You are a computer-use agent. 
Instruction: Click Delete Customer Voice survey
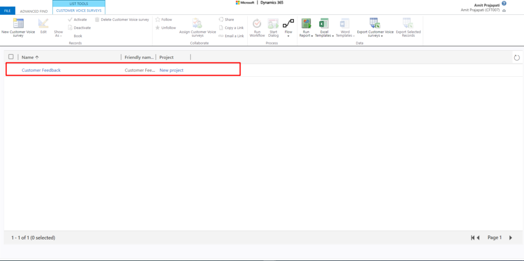(x=122, y=20)
